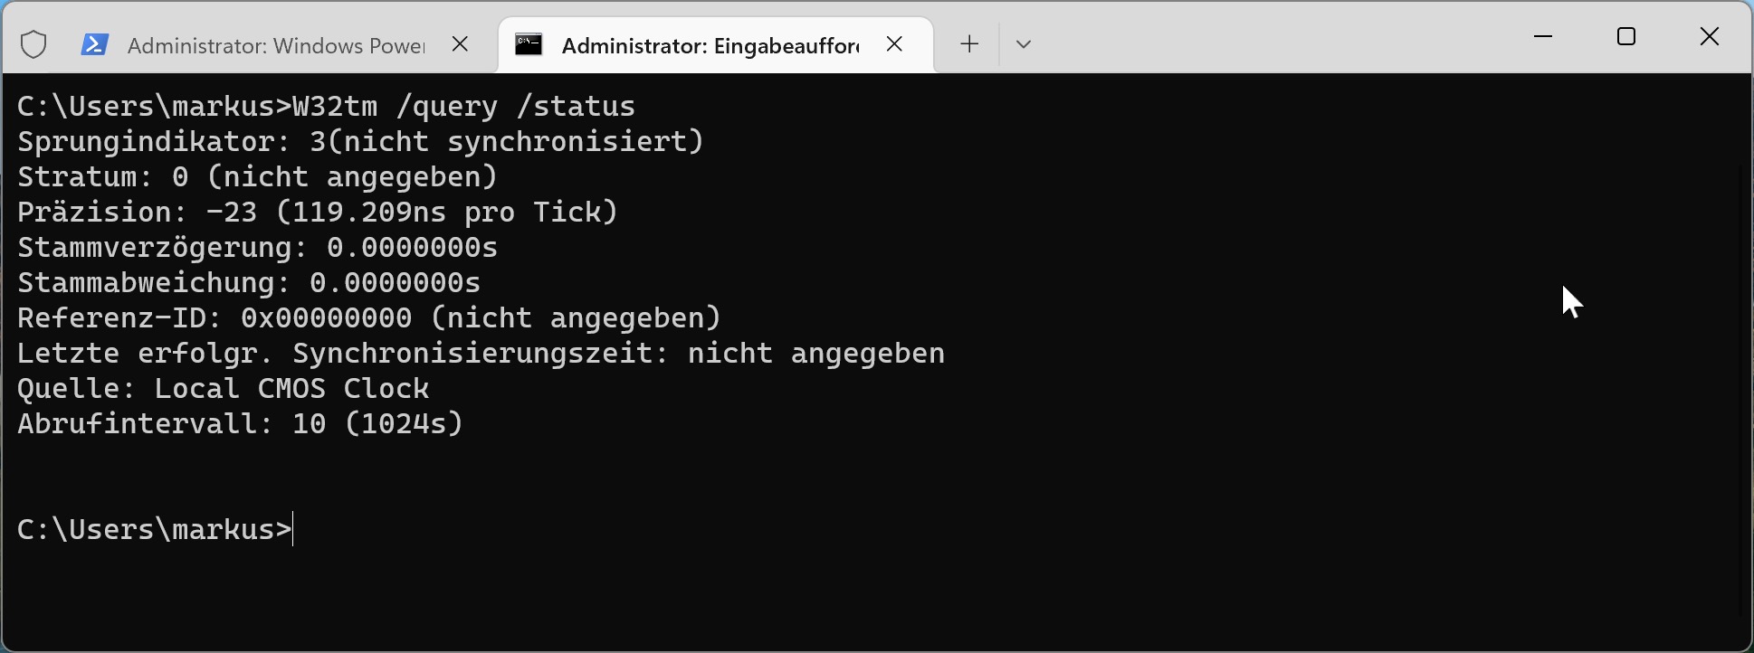The width and height of the screenshot is (1754, 653).
Task: Maximize the terminal window
Action: [1625, 36]
